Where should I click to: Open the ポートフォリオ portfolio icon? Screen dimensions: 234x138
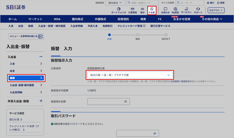119,10
